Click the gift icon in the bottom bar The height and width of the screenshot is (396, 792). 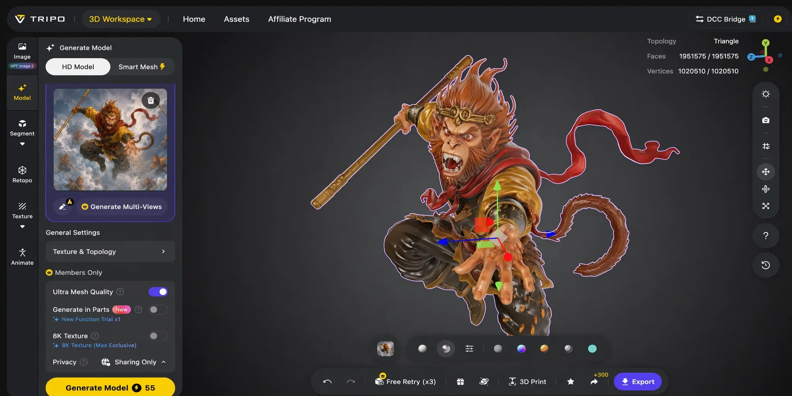click(460, 382)
